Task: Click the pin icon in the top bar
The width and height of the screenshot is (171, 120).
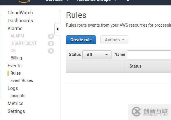Action: pyautogui.click(x=128, y=1)
